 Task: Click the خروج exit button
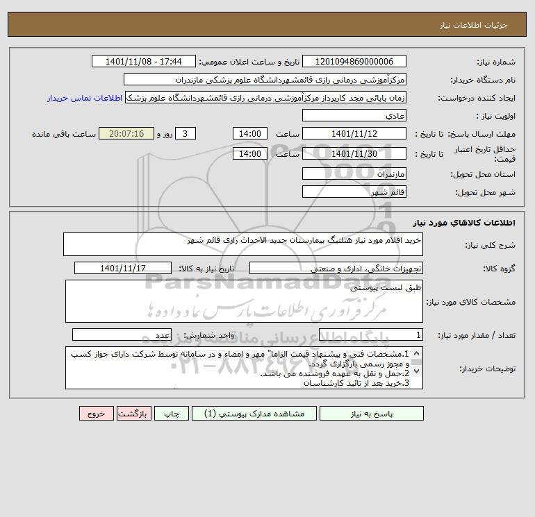click(x=96, y=414)
